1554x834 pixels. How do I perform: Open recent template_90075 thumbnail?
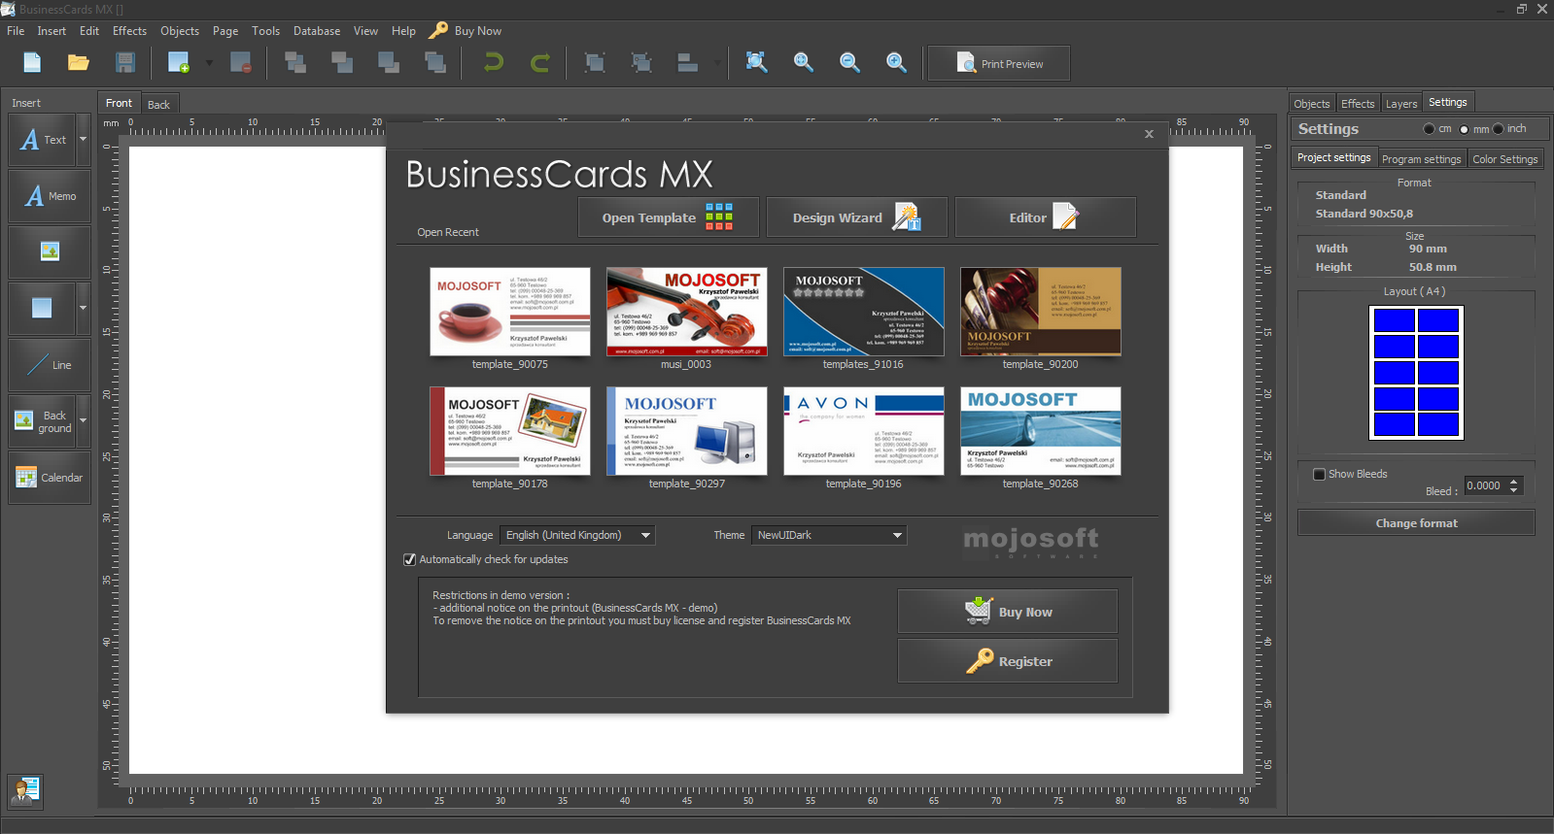tap(510, 312)
